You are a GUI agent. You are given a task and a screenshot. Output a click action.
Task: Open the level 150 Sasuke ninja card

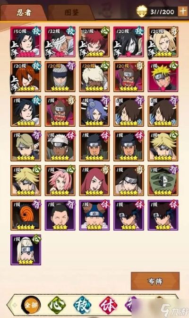(x=26, y=42)
